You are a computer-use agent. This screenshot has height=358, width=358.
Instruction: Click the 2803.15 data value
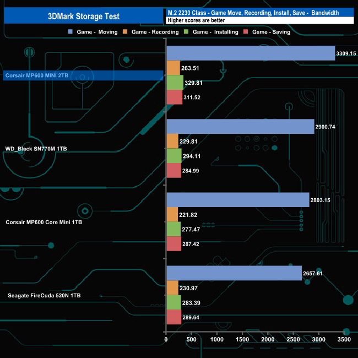(x=321, y=200)
